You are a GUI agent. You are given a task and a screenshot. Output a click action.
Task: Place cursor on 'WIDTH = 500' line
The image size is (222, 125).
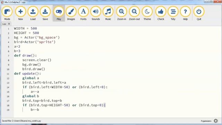tap(25, 28)
